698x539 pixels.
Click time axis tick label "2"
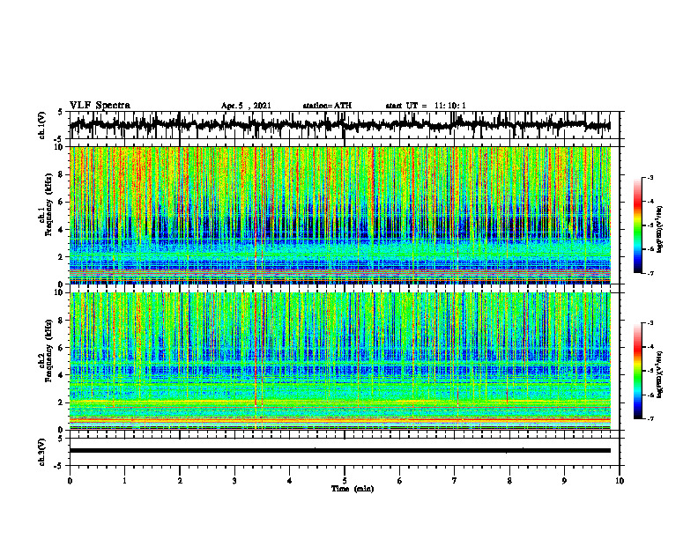coord(180,481)
